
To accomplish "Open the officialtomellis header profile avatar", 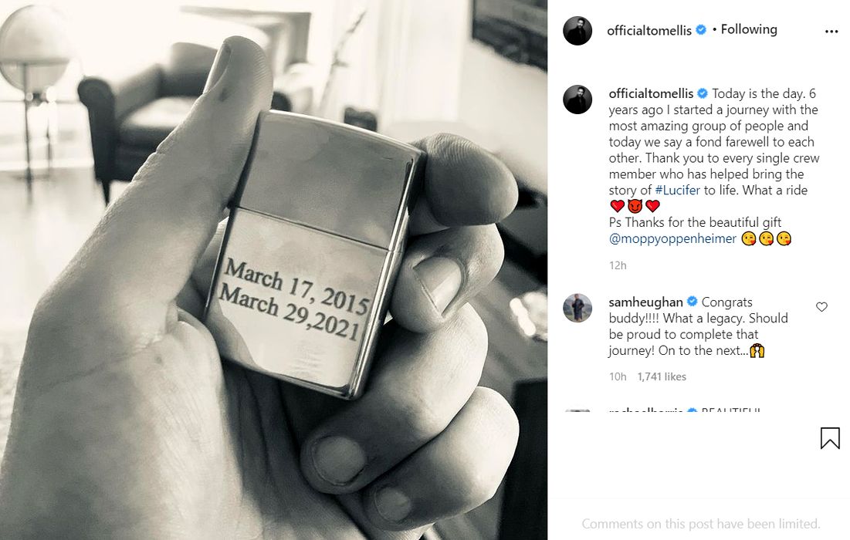I will (x=577, y=30).
